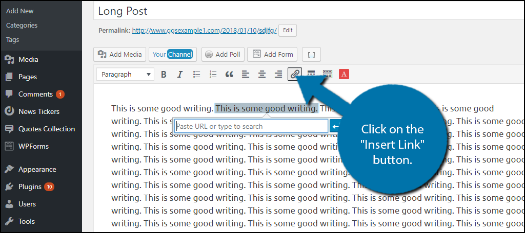Image resolution: width=525 pixels, height=233 pixels.
Task: Open Plugins in the sidebar menu
Action: coord(30,187)
